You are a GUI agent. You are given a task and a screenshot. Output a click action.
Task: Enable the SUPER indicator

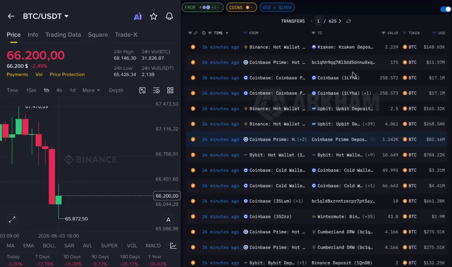(x=109, y=246)
